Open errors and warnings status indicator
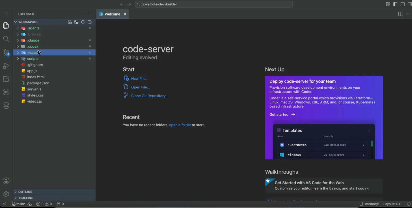The width and height of the screenshot is (412, 208). click(44, 204)
